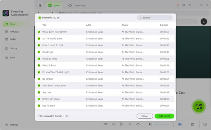Click the Album column header
The width and height of the screenshot is (211, 130).
pos(125,25)
